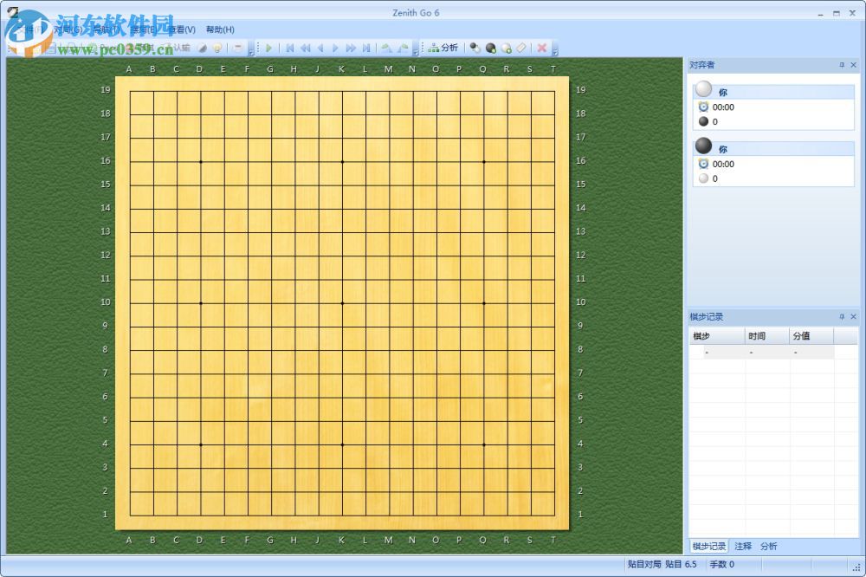Viewport: 866px width, 577px height.
Task: Toggle the lightbulb hint icon
Action: click(217, 49)
